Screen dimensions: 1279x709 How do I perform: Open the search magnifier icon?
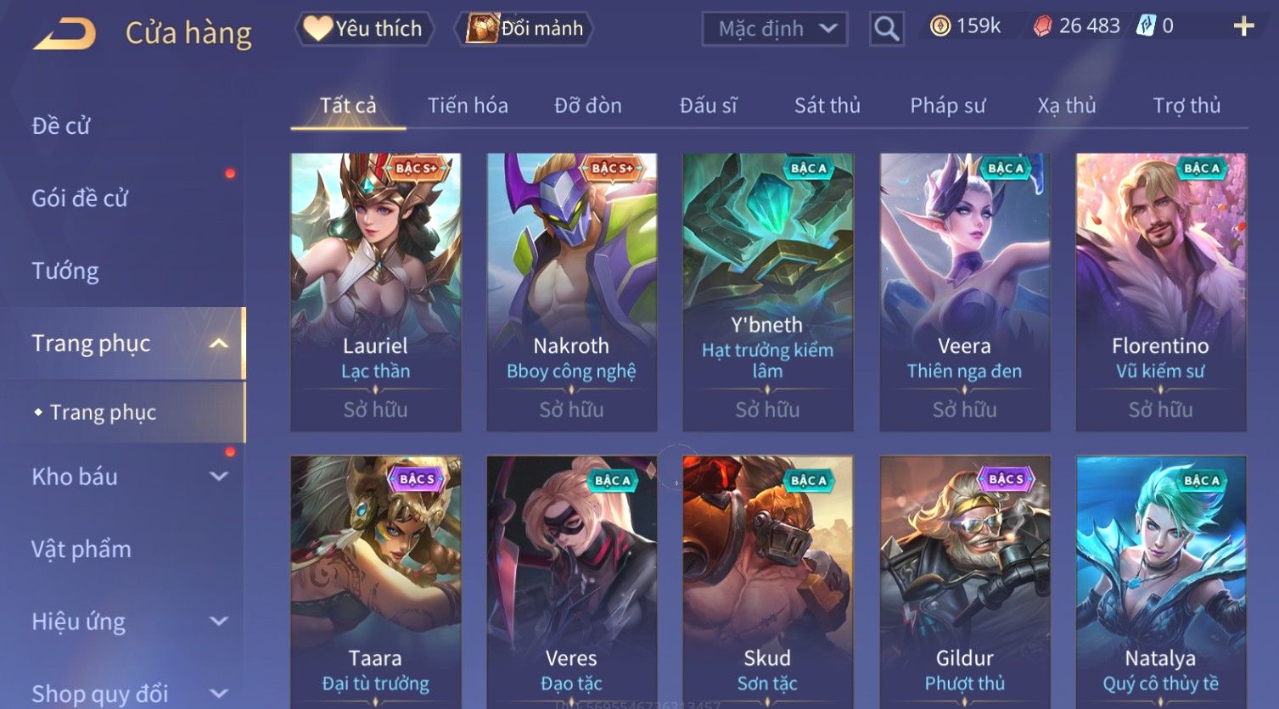coord(886,29)
